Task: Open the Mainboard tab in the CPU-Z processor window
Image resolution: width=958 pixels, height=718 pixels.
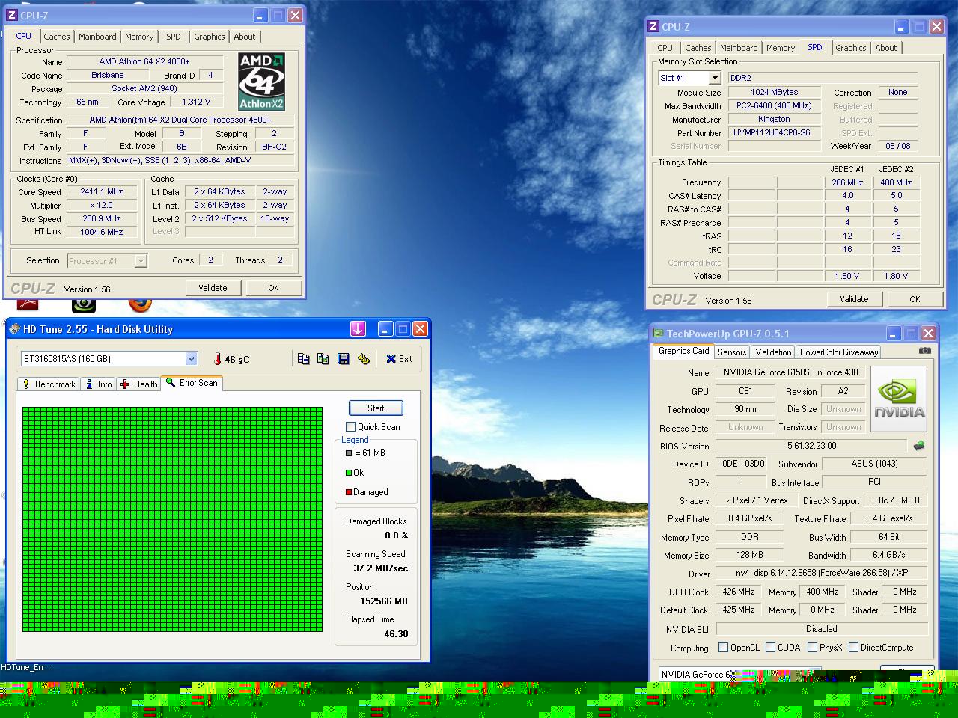Action: tap(97, 37)
